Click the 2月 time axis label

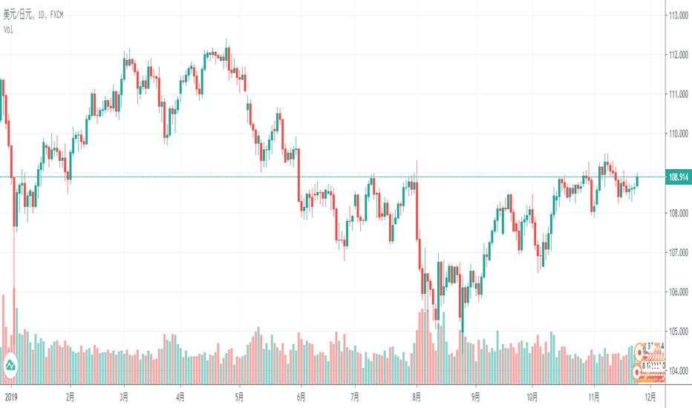pos(70,396)
